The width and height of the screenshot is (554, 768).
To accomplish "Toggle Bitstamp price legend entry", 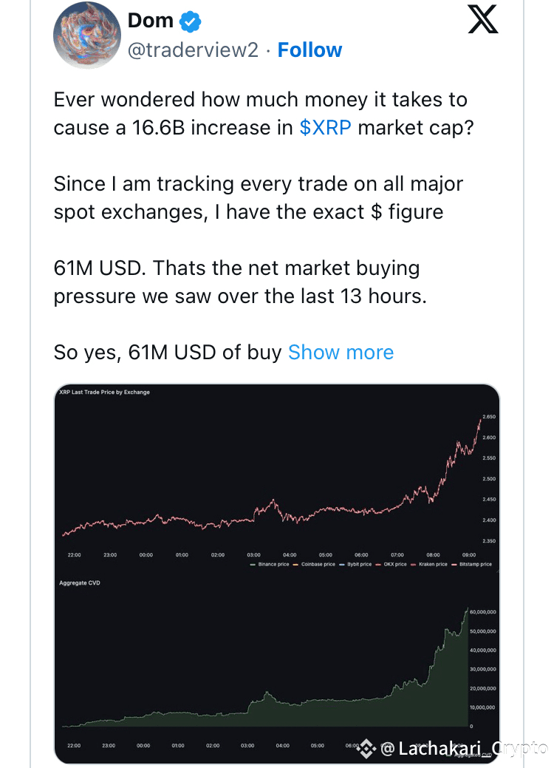I will 472,564.
